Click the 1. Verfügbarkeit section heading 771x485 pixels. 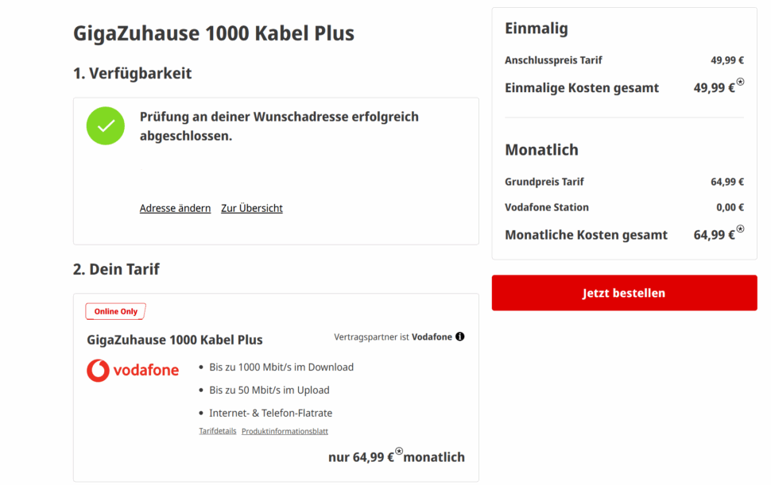(x=133, y=73)
